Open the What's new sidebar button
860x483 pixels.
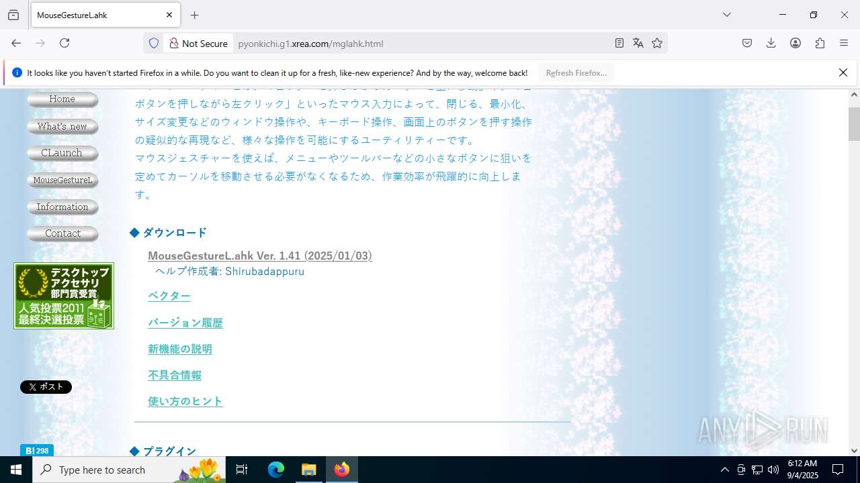coord(62,127)
